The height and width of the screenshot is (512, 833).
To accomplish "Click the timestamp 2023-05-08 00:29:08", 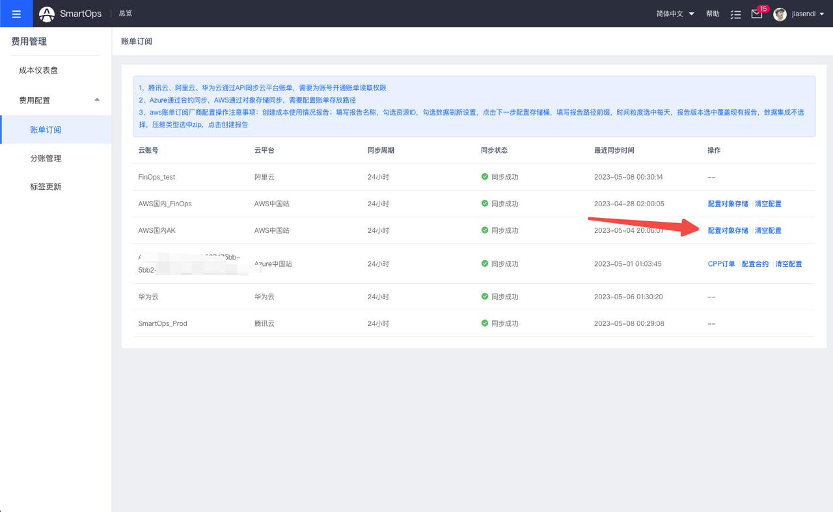I will (629, 323).
